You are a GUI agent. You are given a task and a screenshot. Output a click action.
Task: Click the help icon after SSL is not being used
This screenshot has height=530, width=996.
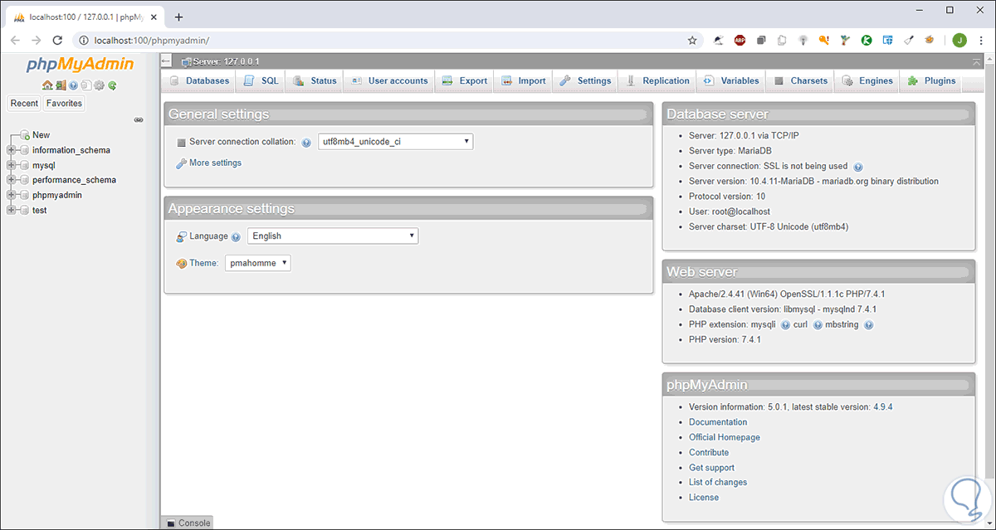(x=858, y=167)
